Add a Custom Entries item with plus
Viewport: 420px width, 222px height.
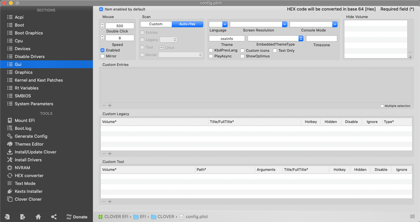[110, 106]
